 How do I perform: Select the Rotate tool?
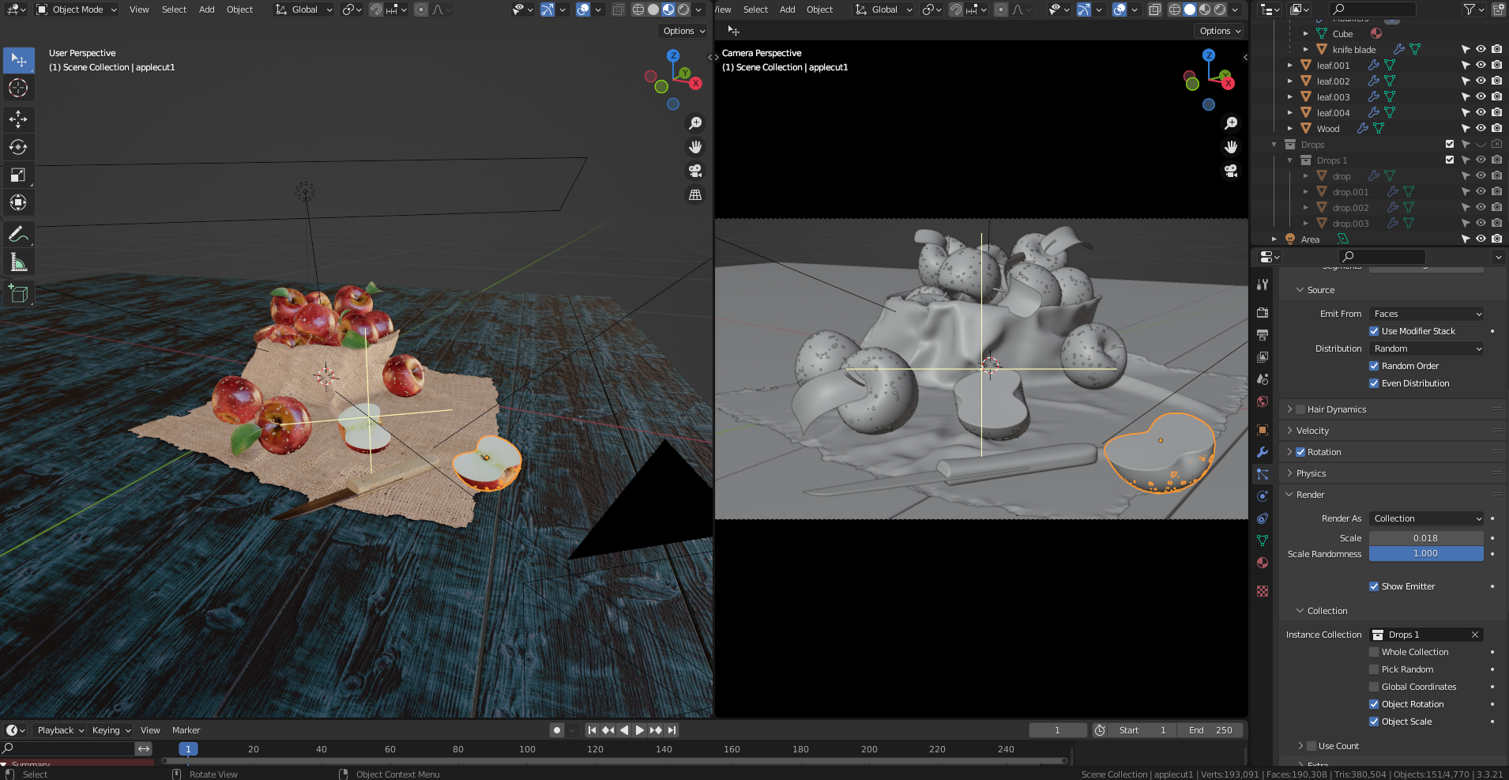[18, 147]
